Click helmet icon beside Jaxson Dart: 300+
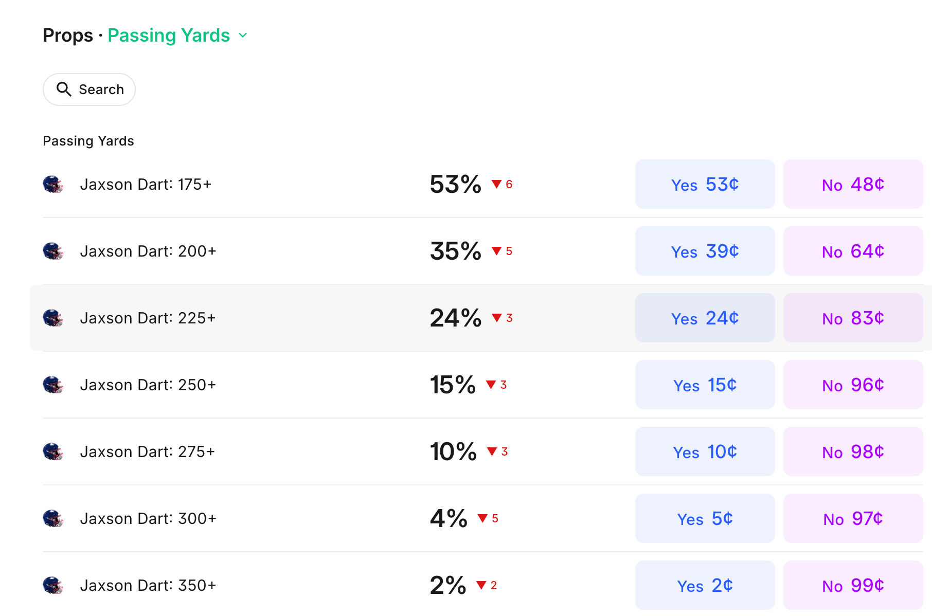 (53, 518)
